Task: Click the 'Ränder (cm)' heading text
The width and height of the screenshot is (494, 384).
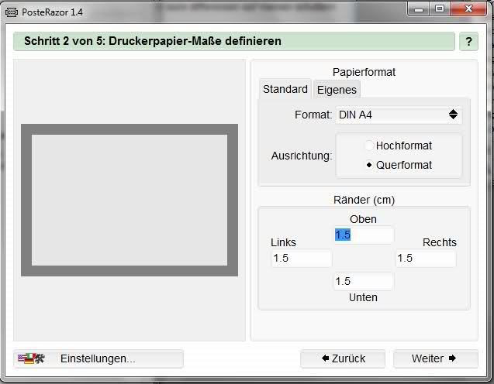Action: click(364, 200)
